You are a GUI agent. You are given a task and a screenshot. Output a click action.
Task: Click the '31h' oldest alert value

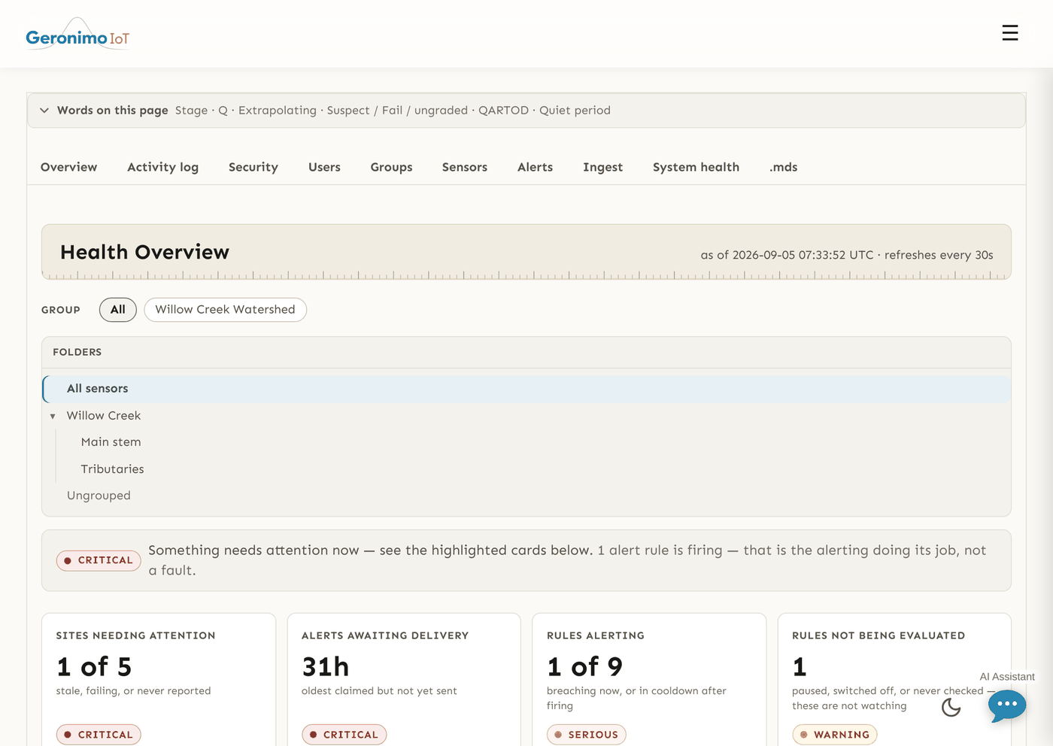click(326, 667)
